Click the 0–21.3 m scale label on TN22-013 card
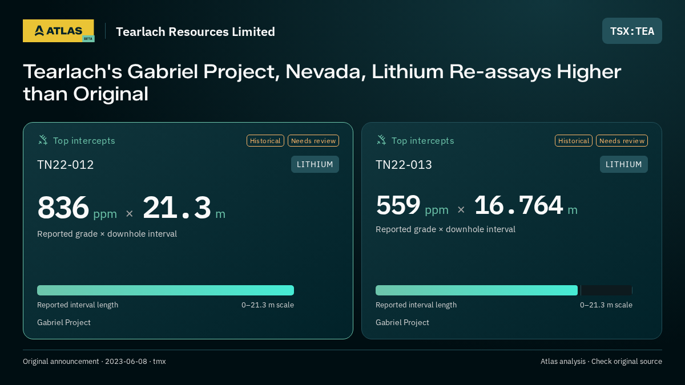The height and width of the screenshot is (385, 685). pos(606,305)
